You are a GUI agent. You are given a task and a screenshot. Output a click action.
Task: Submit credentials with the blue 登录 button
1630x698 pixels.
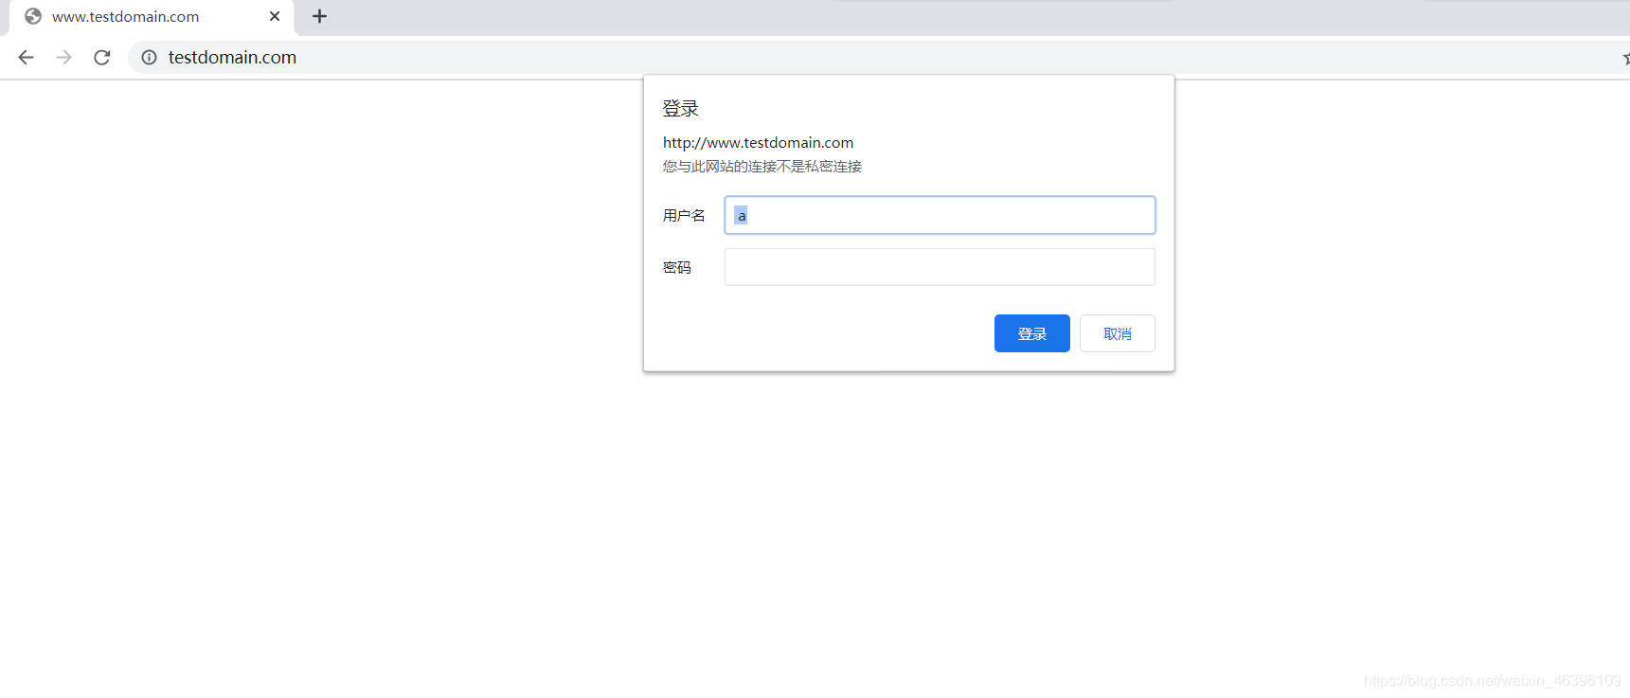tap(1032, 333)
